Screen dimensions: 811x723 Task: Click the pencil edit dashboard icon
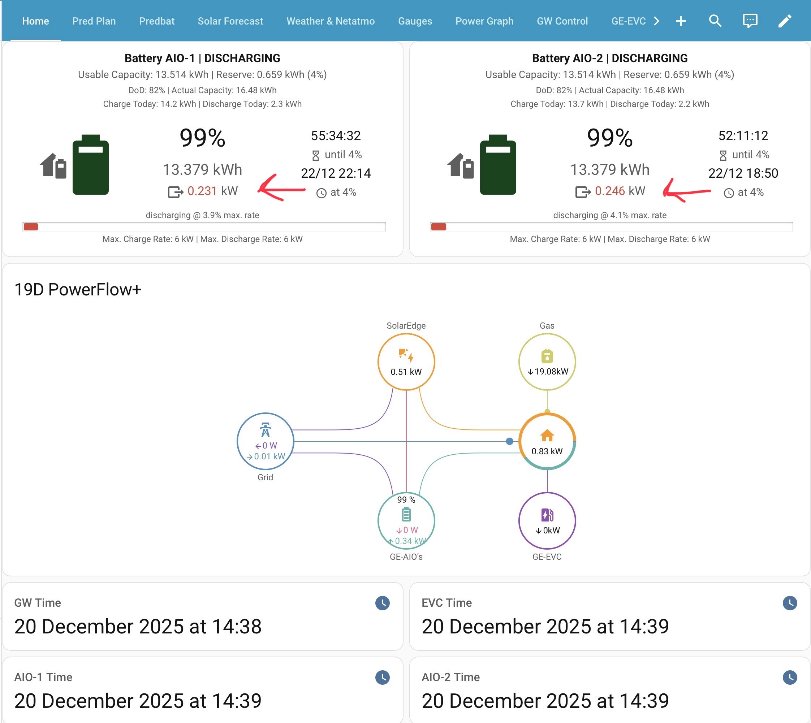point(784,21)
